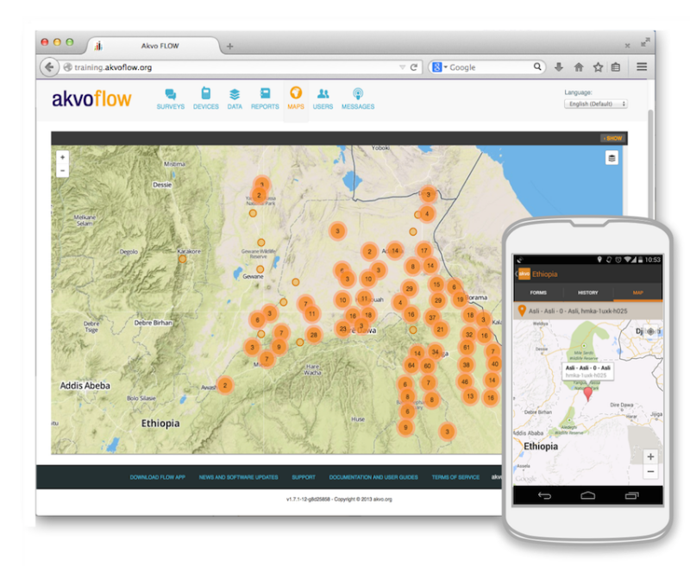Tap the phone my-location button
The image size is (690, 566).
(650, 331)
